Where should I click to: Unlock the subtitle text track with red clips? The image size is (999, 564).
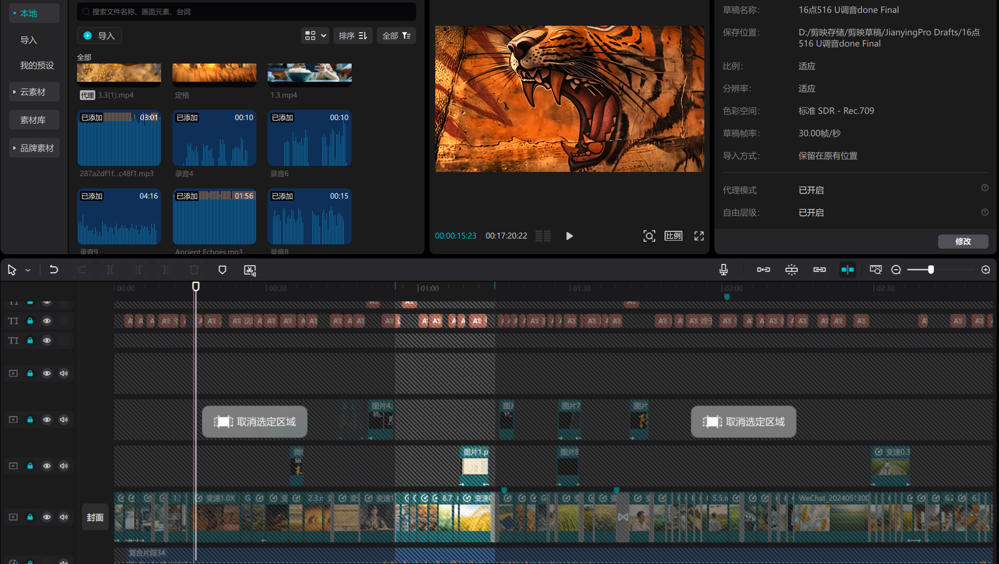point(30,321)
